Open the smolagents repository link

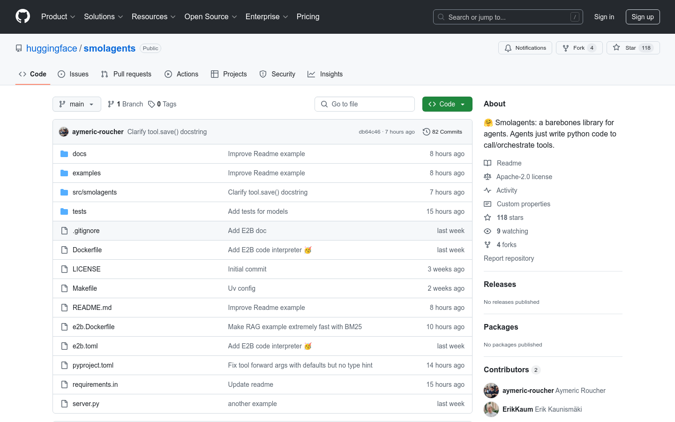click(x=110, y=48)
